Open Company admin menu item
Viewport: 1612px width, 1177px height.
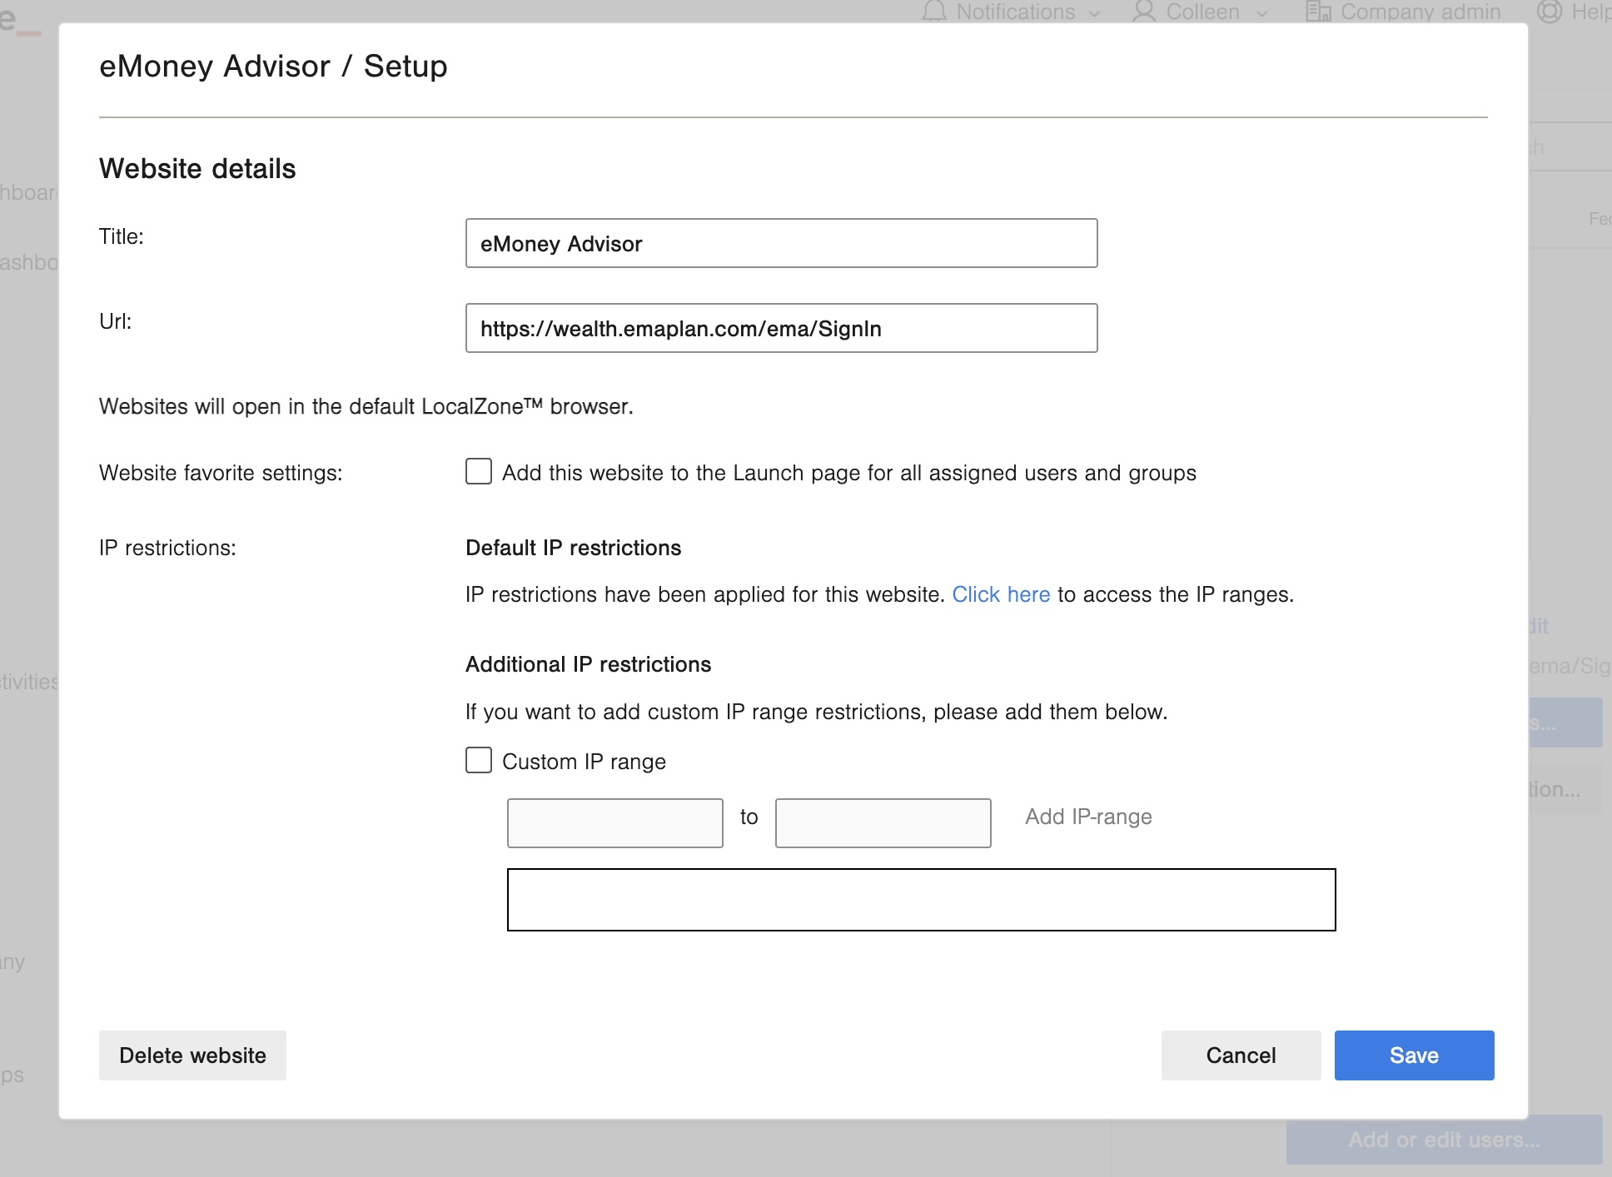click(x=1420, y=12)
